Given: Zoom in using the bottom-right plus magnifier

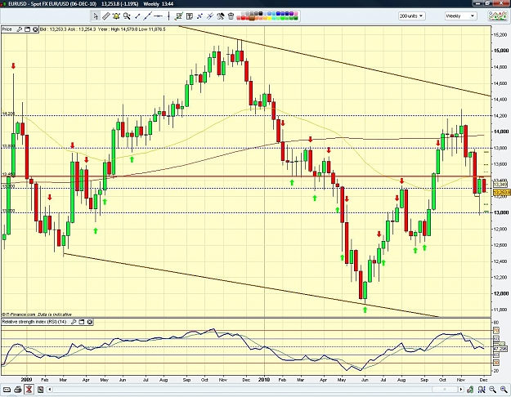Looking at the screenshot, I should 504,389.
